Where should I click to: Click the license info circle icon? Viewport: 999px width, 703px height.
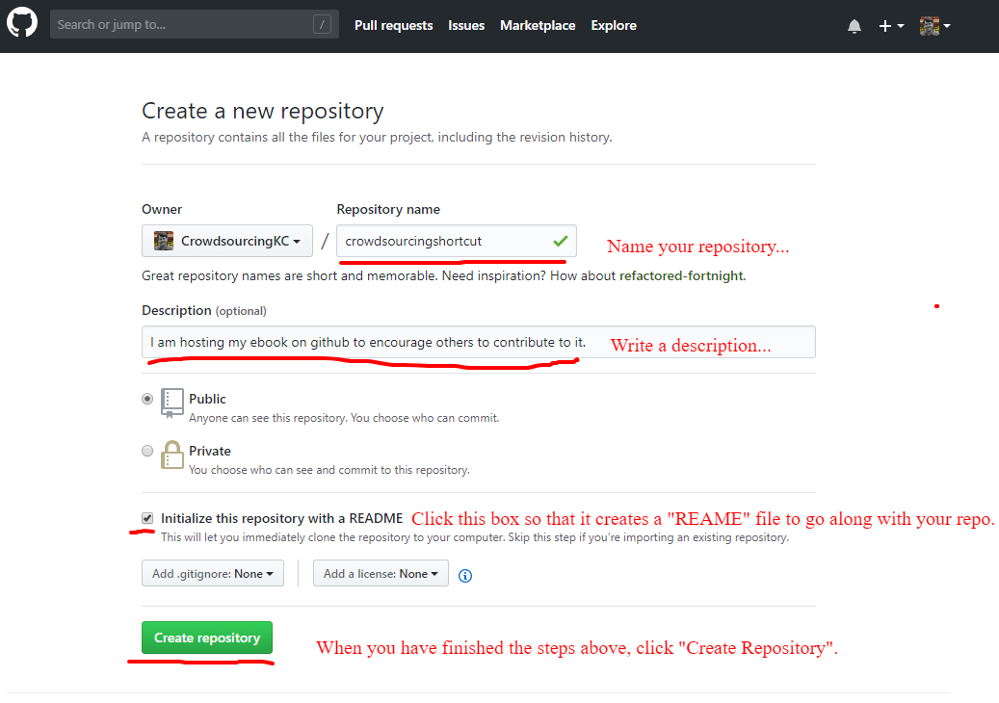[x=465, y=576]
